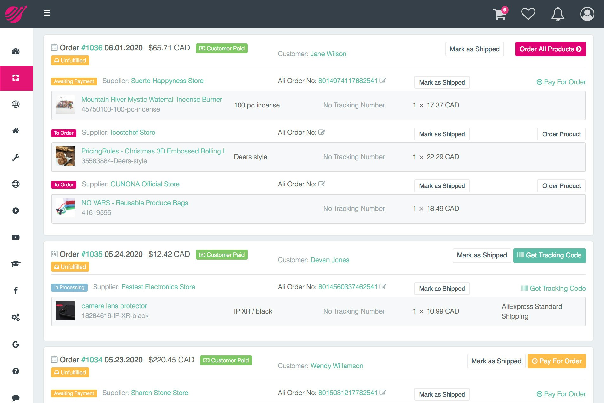Open order number #1035 link
604x403 pixels.
[x=92, y=254]
